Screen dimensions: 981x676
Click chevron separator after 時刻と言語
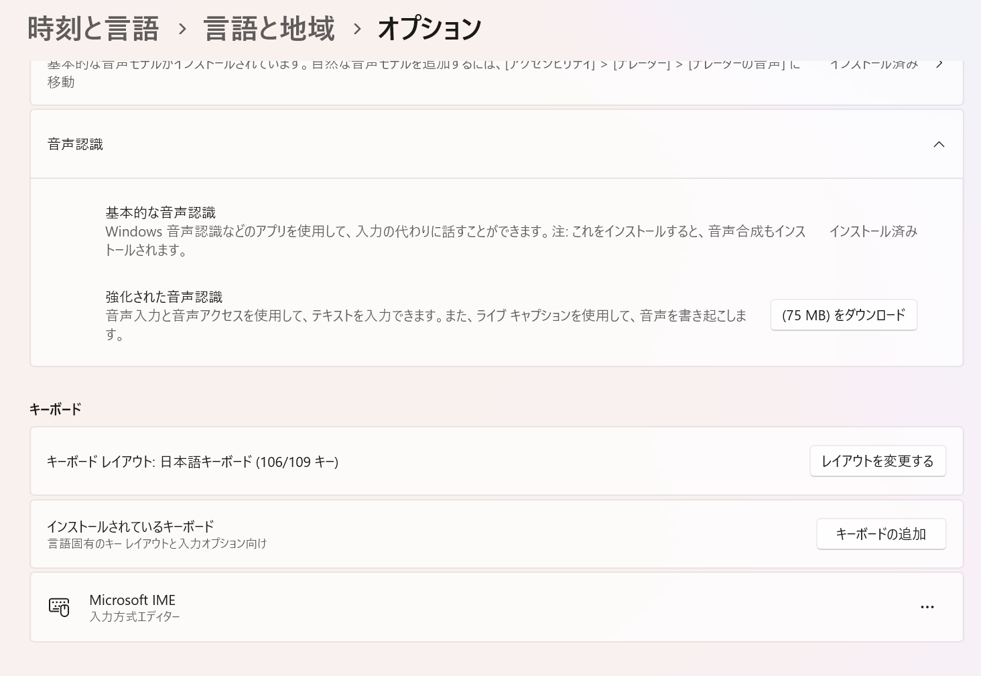[182, 29]
